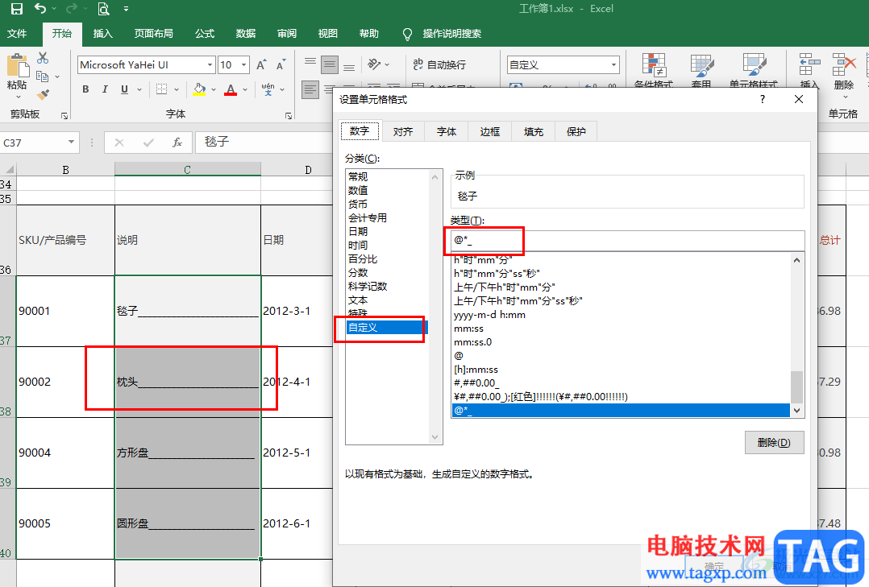Switch to the 插入 ribbon tab
Viewport: 869px width, 587px height.
pyautogui.click(x=102, y=34)
